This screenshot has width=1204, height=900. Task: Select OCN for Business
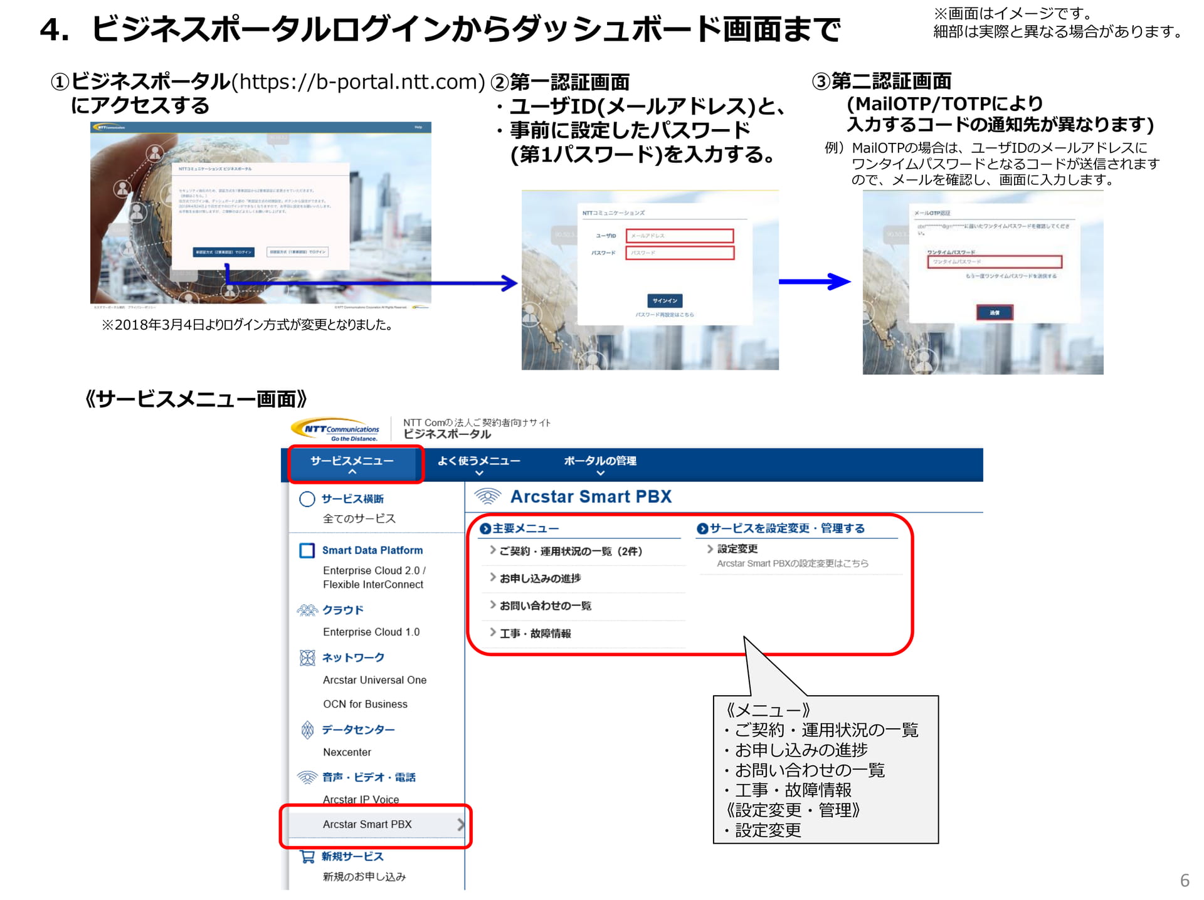(365, 704)
